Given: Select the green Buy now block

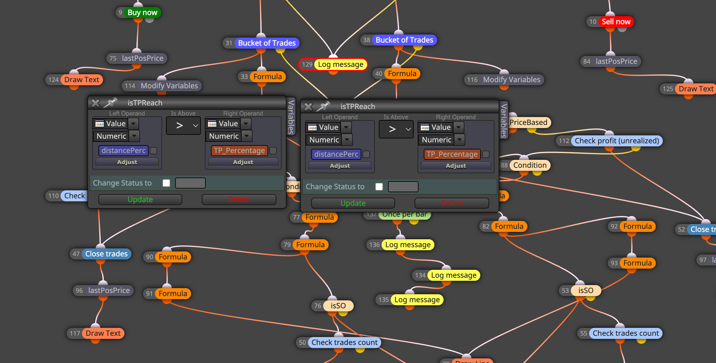Looking at the screenshot, I should 142,13.
